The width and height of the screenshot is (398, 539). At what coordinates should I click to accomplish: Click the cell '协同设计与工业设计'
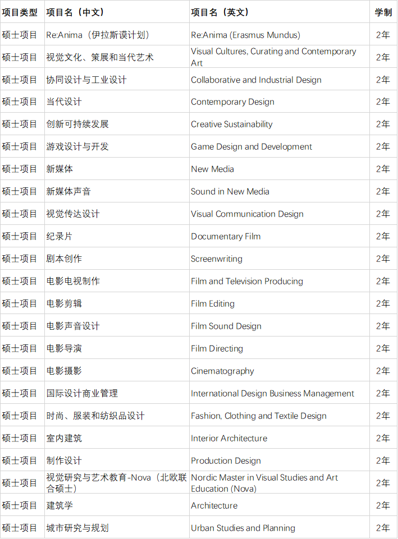tap(117, 79)
